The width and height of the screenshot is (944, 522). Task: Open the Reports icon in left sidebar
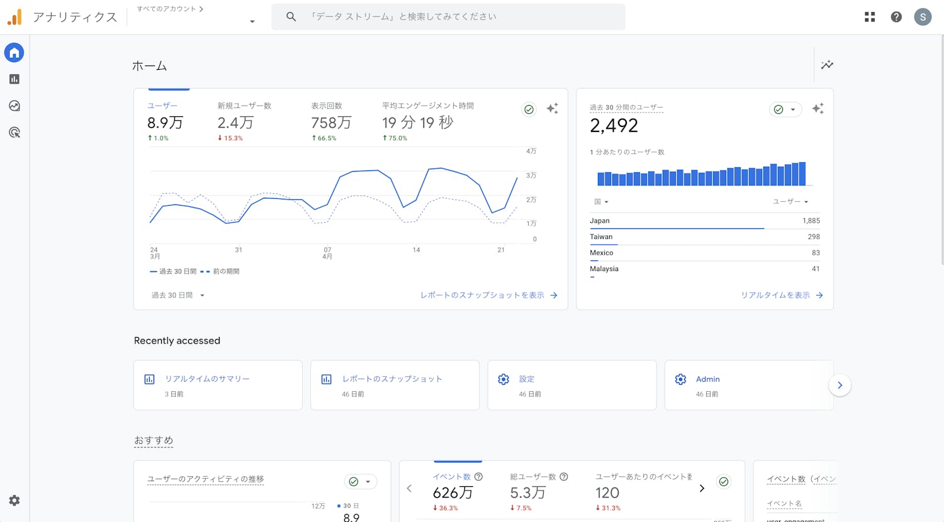[x=14, y=79]
